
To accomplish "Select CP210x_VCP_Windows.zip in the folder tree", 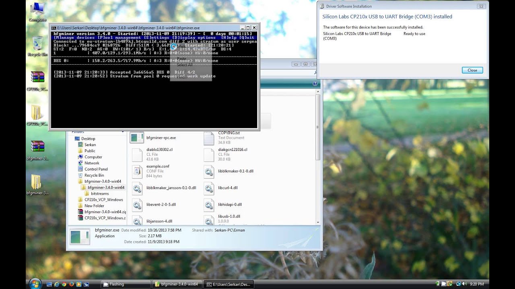I will tap(105, 218).
